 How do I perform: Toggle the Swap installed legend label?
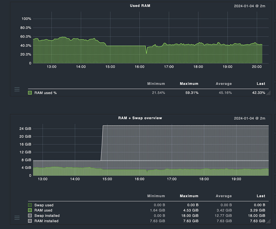[47, 216]
